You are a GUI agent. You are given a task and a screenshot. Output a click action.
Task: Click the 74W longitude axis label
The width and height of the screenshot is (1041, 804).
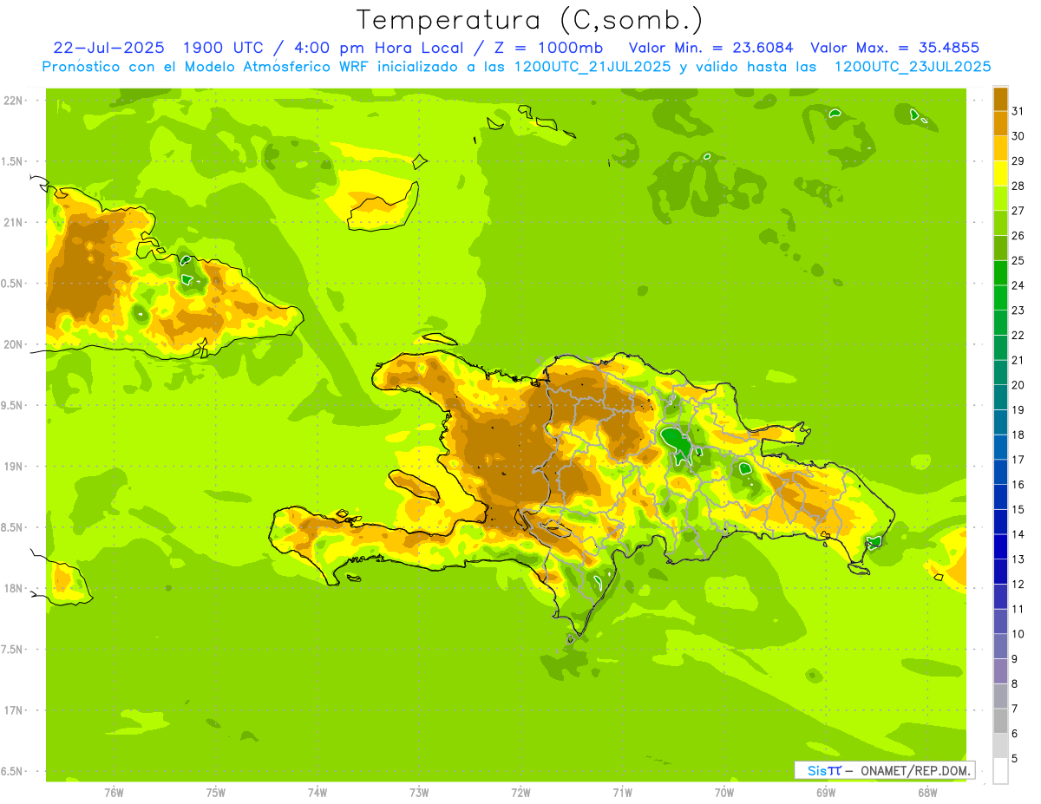pyautogui.click(x=318, y=792)
